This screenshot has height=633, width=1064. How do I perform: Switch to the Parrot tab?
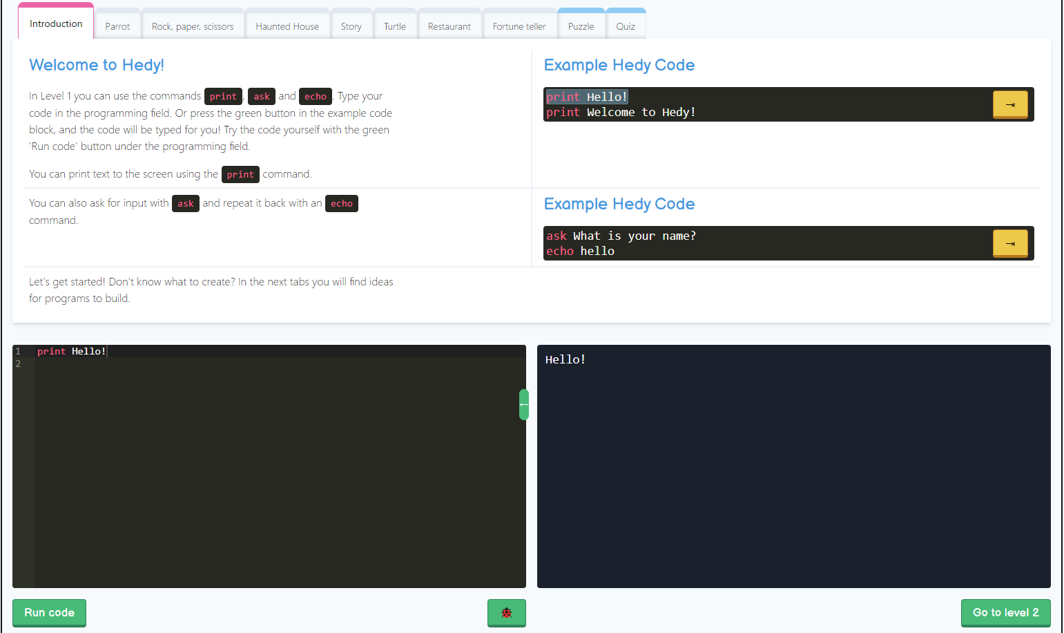[117, 26]
